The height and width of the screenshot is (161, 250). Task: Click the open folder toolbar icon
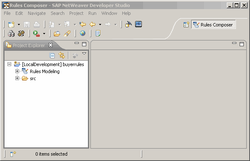coord(57,34)
